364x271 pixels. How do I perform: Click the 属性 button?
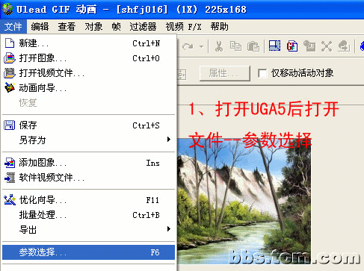point(224,73)
